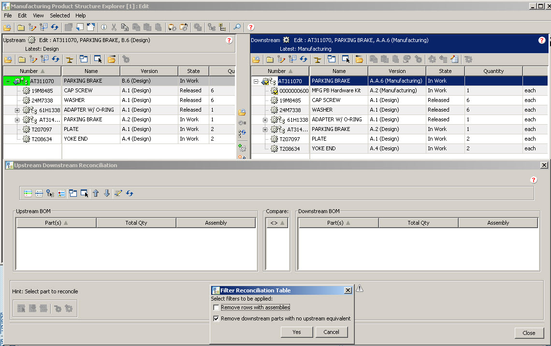
Task: Click Assembly header in Downstream BOM
Action: pyautogui.click(x=498, y=223)
